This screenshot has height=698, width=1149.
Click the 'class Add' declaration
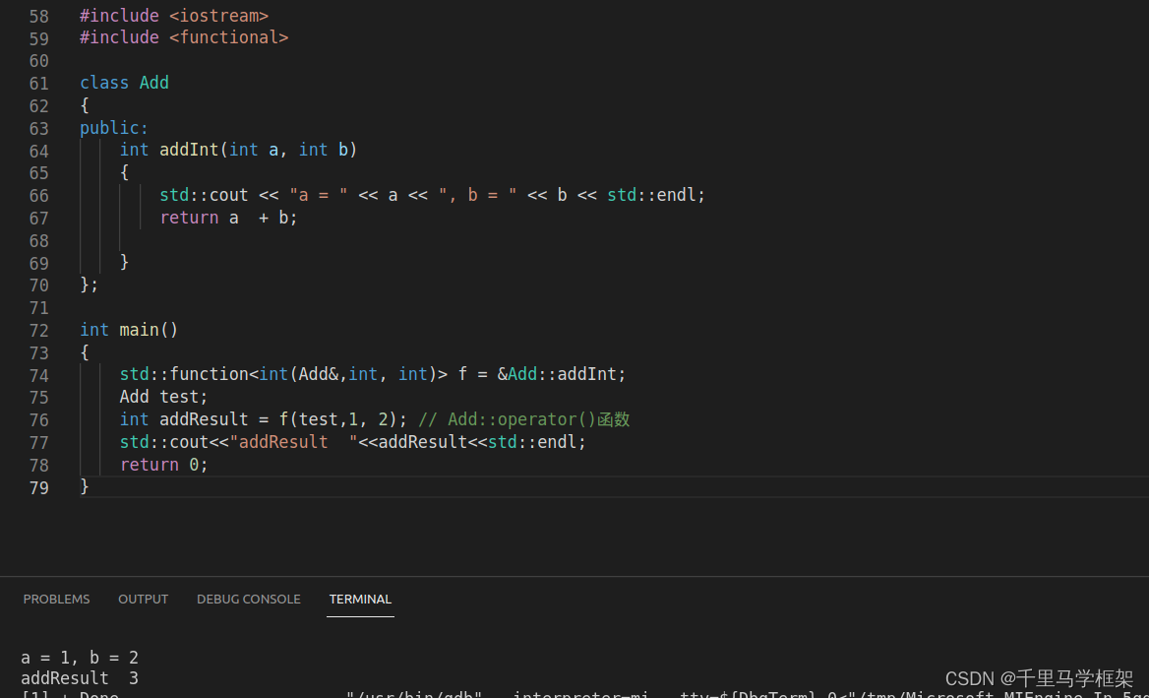125,83
